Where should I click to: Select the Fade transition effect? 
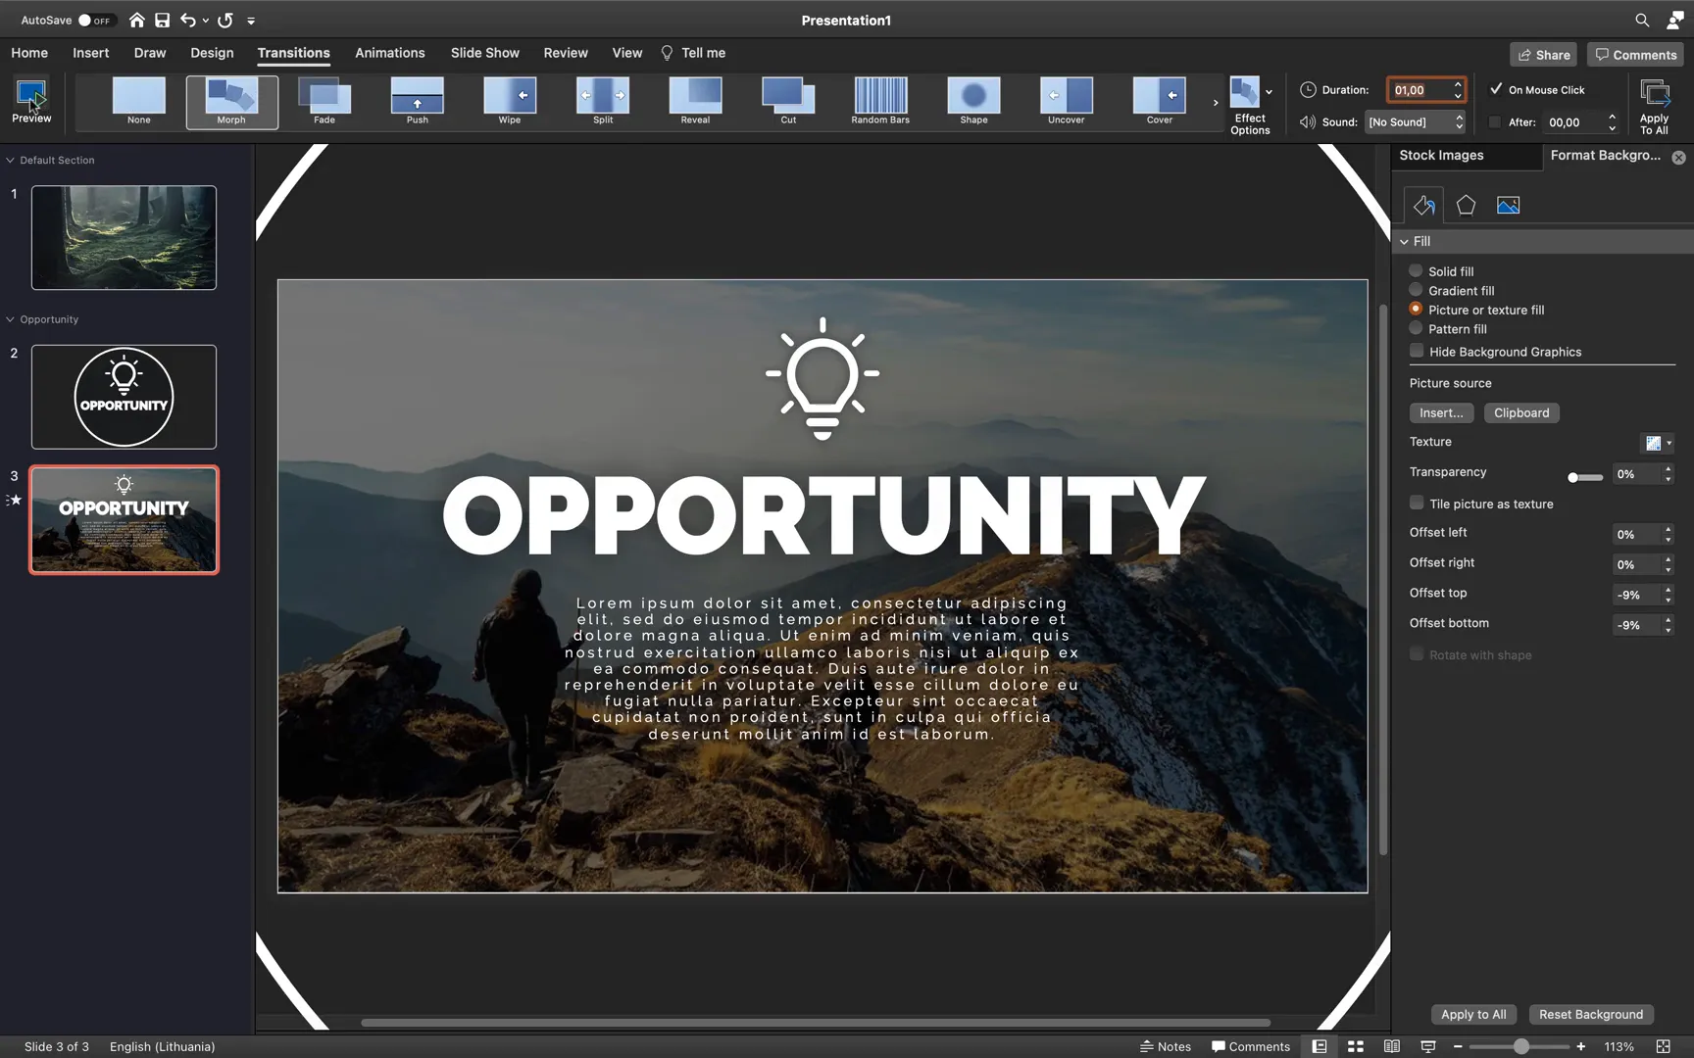[324, 101]
